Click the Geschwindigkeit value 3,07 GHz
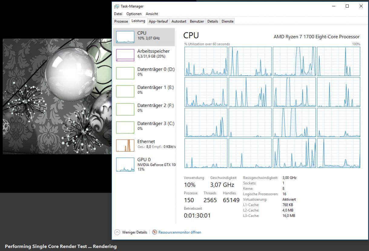Viewport: 369px width, 251px height. pyautogui.click(x=222, y=185)
